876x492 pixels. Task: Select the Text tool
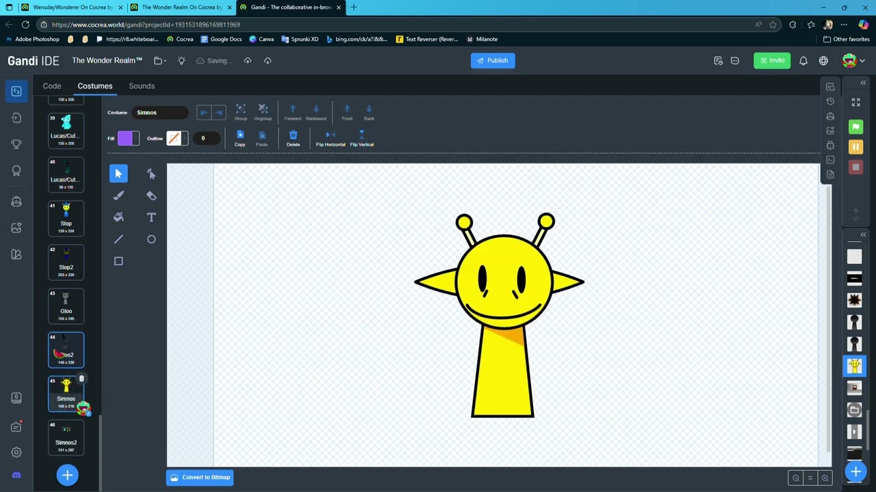pyautogui.click(x=151, y=217)
